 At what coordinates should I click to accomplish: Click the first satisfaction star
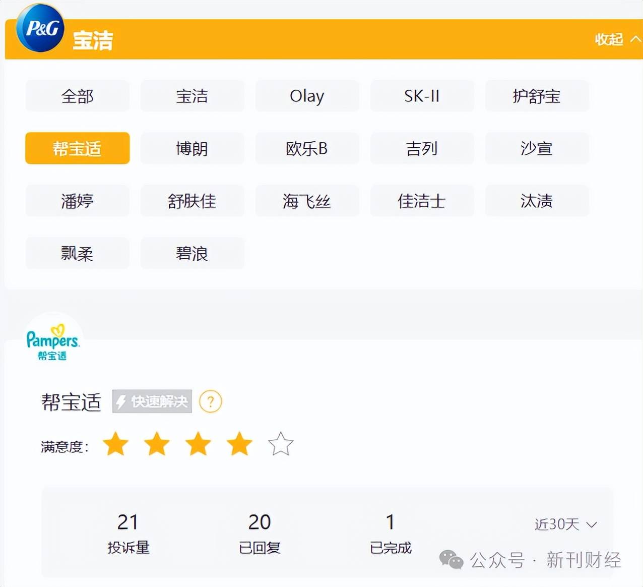point(116,444)
